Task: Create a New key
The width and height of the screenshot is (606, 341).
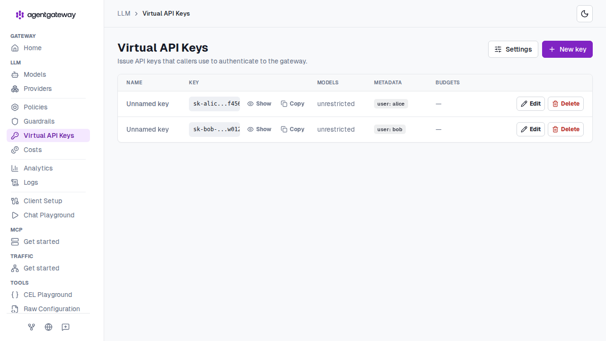Action: pyautogui.click(x=567, y=49)
